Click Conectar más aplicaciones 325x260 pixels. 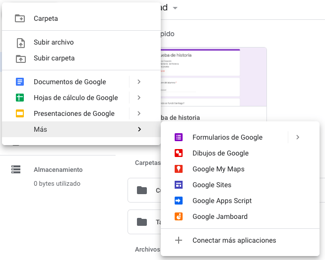(234, 240)
